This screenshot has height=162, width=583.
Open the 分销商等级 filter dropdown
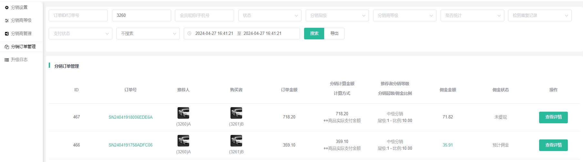coord(404,15)
